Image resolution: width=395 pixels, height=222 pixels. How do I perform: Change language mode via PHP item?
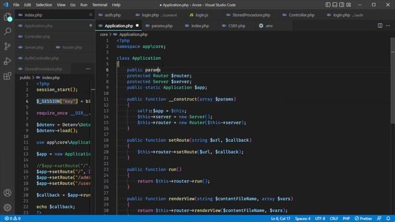(x=346, y=218)
